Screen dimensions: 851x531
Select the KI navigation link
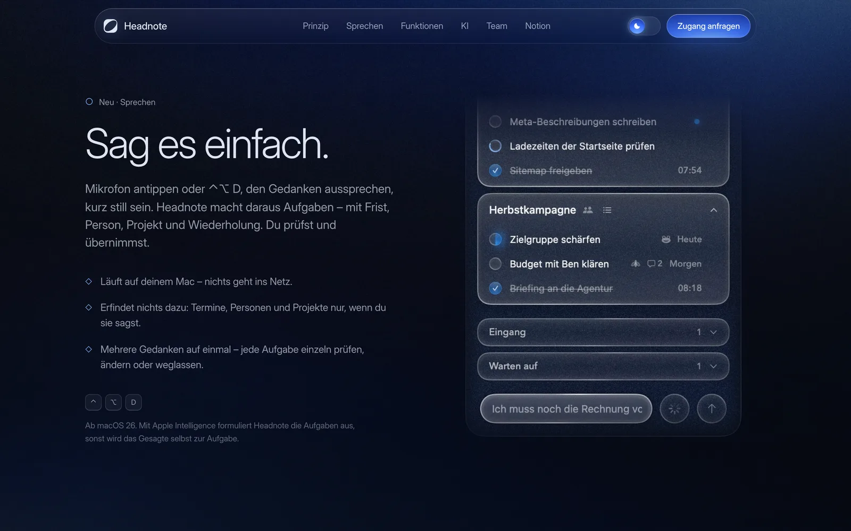(x=464, y=26)
